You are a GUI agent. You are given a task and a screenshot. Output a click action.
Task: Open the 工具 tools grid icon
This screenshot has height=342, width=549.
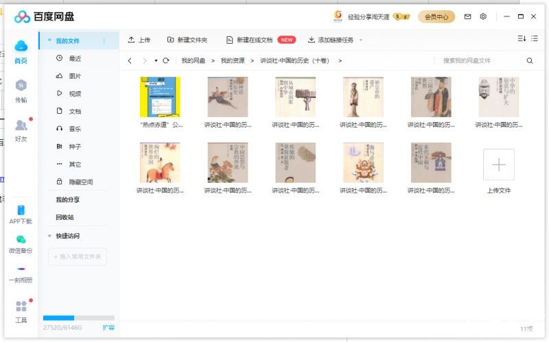coord(21,306)
